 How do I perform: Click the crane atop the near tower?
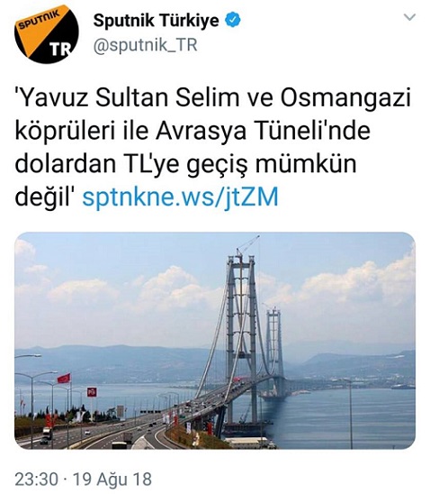coord(248,245)
